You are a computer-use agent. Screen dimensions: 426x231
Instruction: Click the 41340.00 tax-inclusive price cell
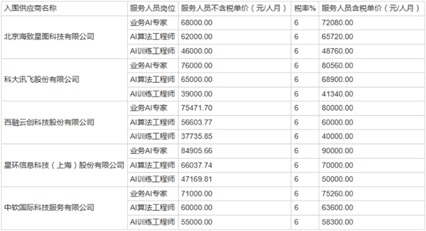pos(372,94)
